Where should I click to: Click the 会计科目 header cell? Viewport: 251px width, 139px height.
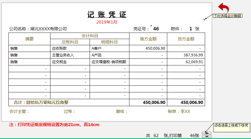point(90,36)
